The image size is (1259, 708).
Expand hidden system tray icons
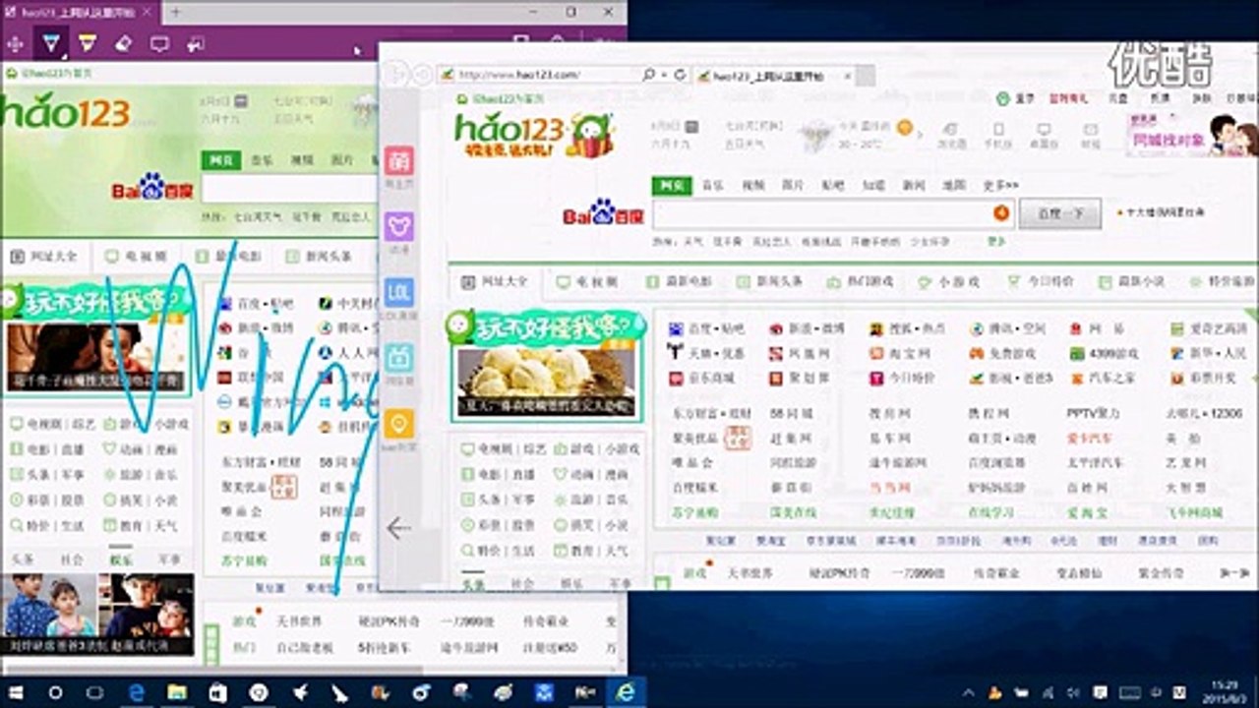969,692
